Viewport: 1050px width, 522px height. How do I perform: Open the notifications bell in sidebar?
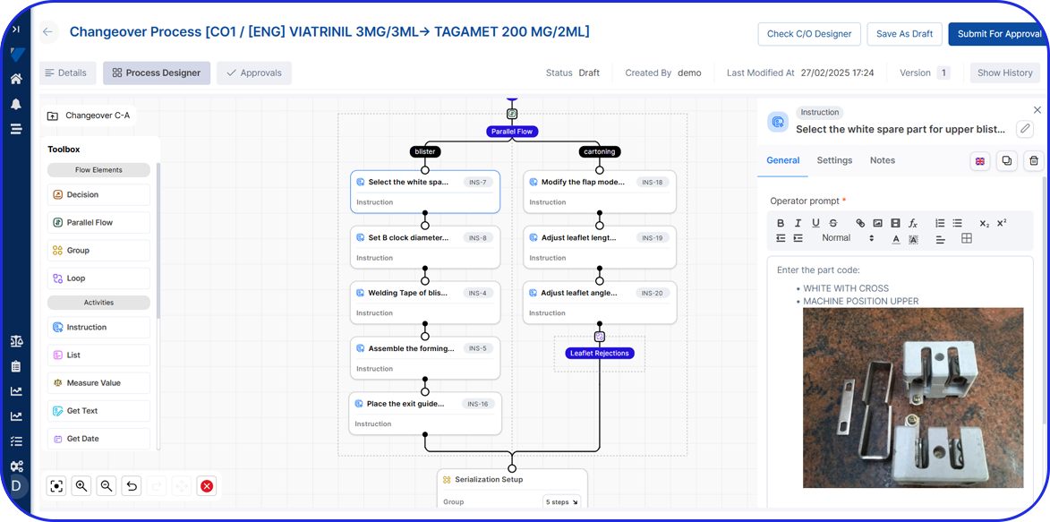pos(16,104)
